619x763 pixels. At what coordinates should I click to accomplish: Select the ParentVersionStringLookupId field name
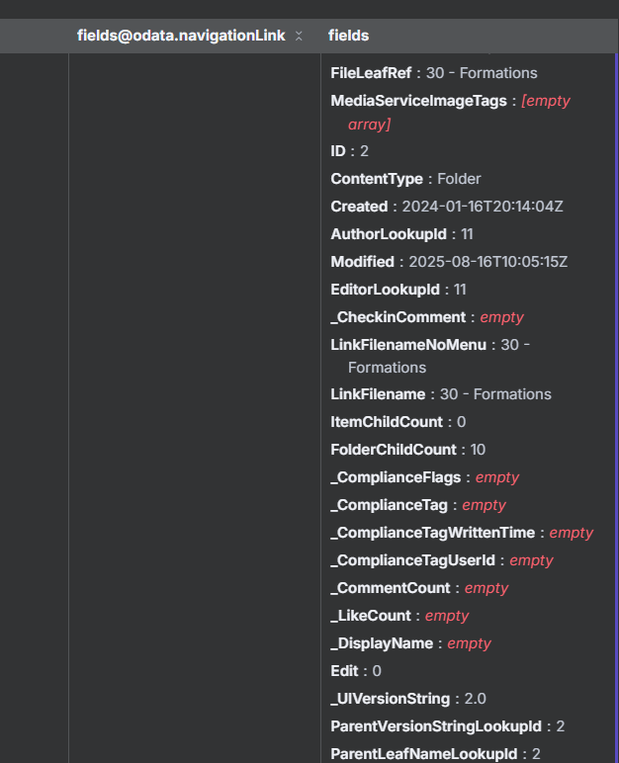pyautogui.click(x=437, y=726)
